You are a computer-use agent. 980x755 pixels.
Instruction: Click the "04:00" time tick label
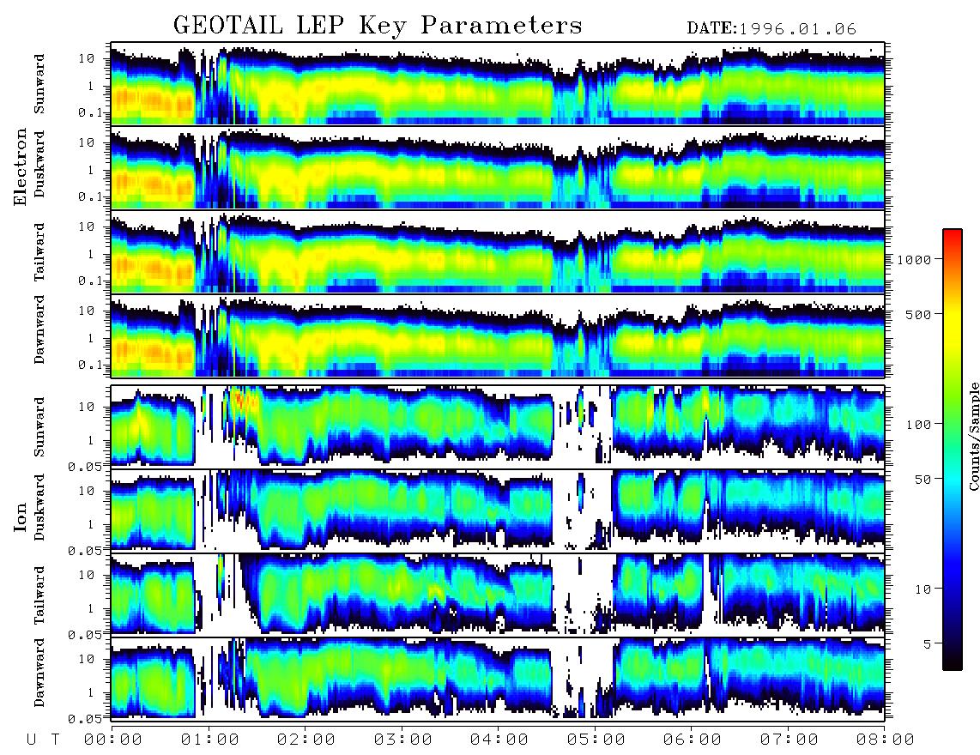pyautogui.click(x=499, y=740)
